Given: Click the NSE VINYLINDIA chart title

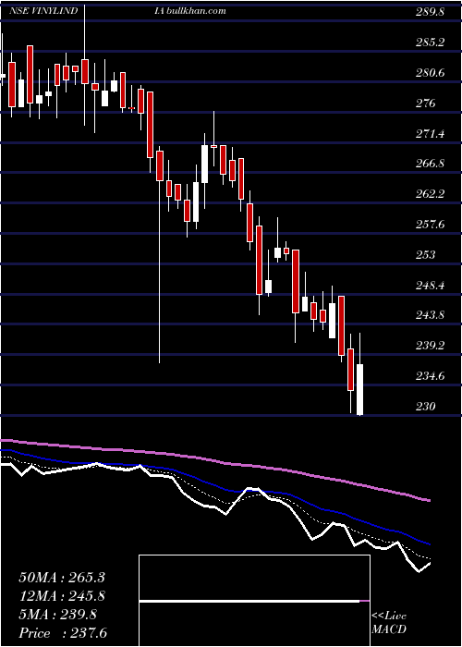Looking at the screenshot, I should 88,11.
